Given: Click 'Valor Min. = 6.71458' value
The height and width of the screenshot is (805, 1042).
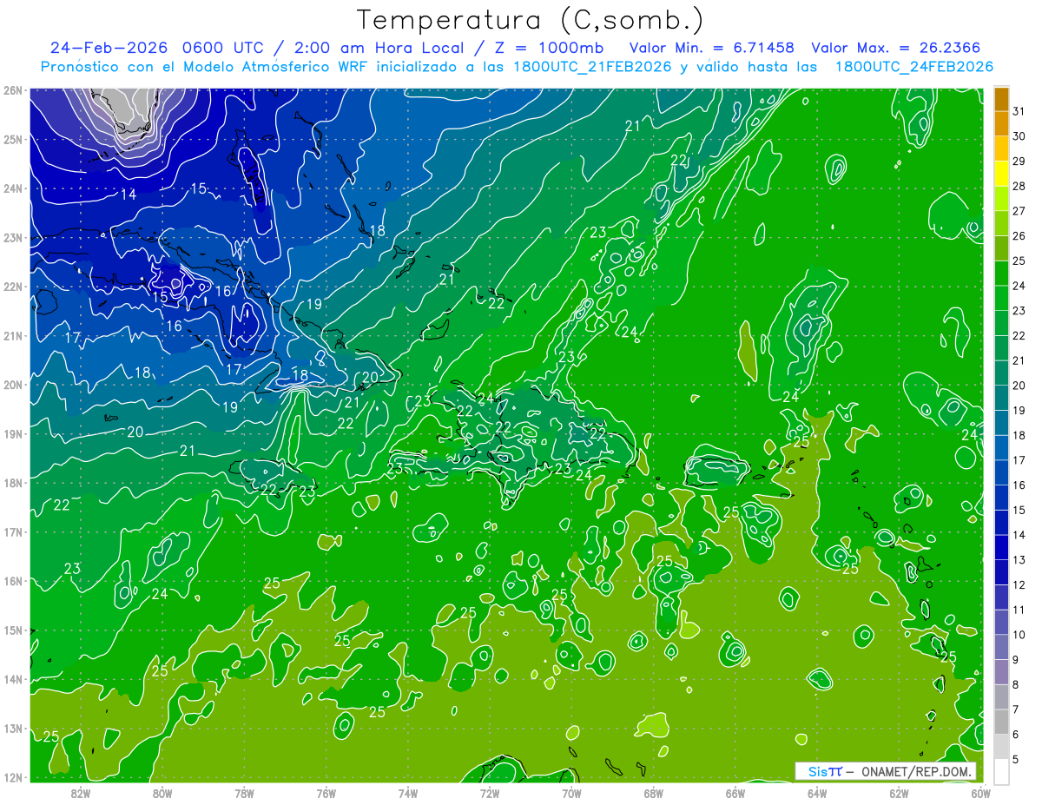Looking at the screenshot, I should pos(711,48).
